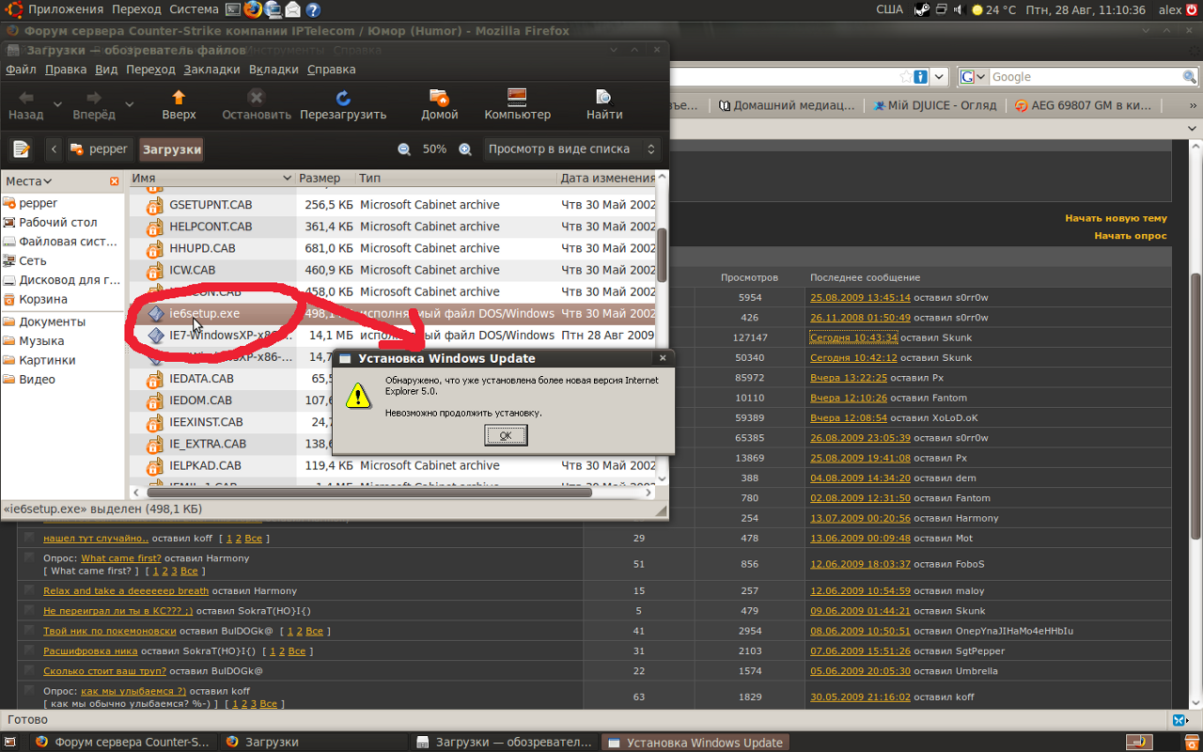Image resolution: width=1203 pixels, height=752 pixels.
Task: Click the Имя column header sort arrow
Action: click(x=287, y=178)
